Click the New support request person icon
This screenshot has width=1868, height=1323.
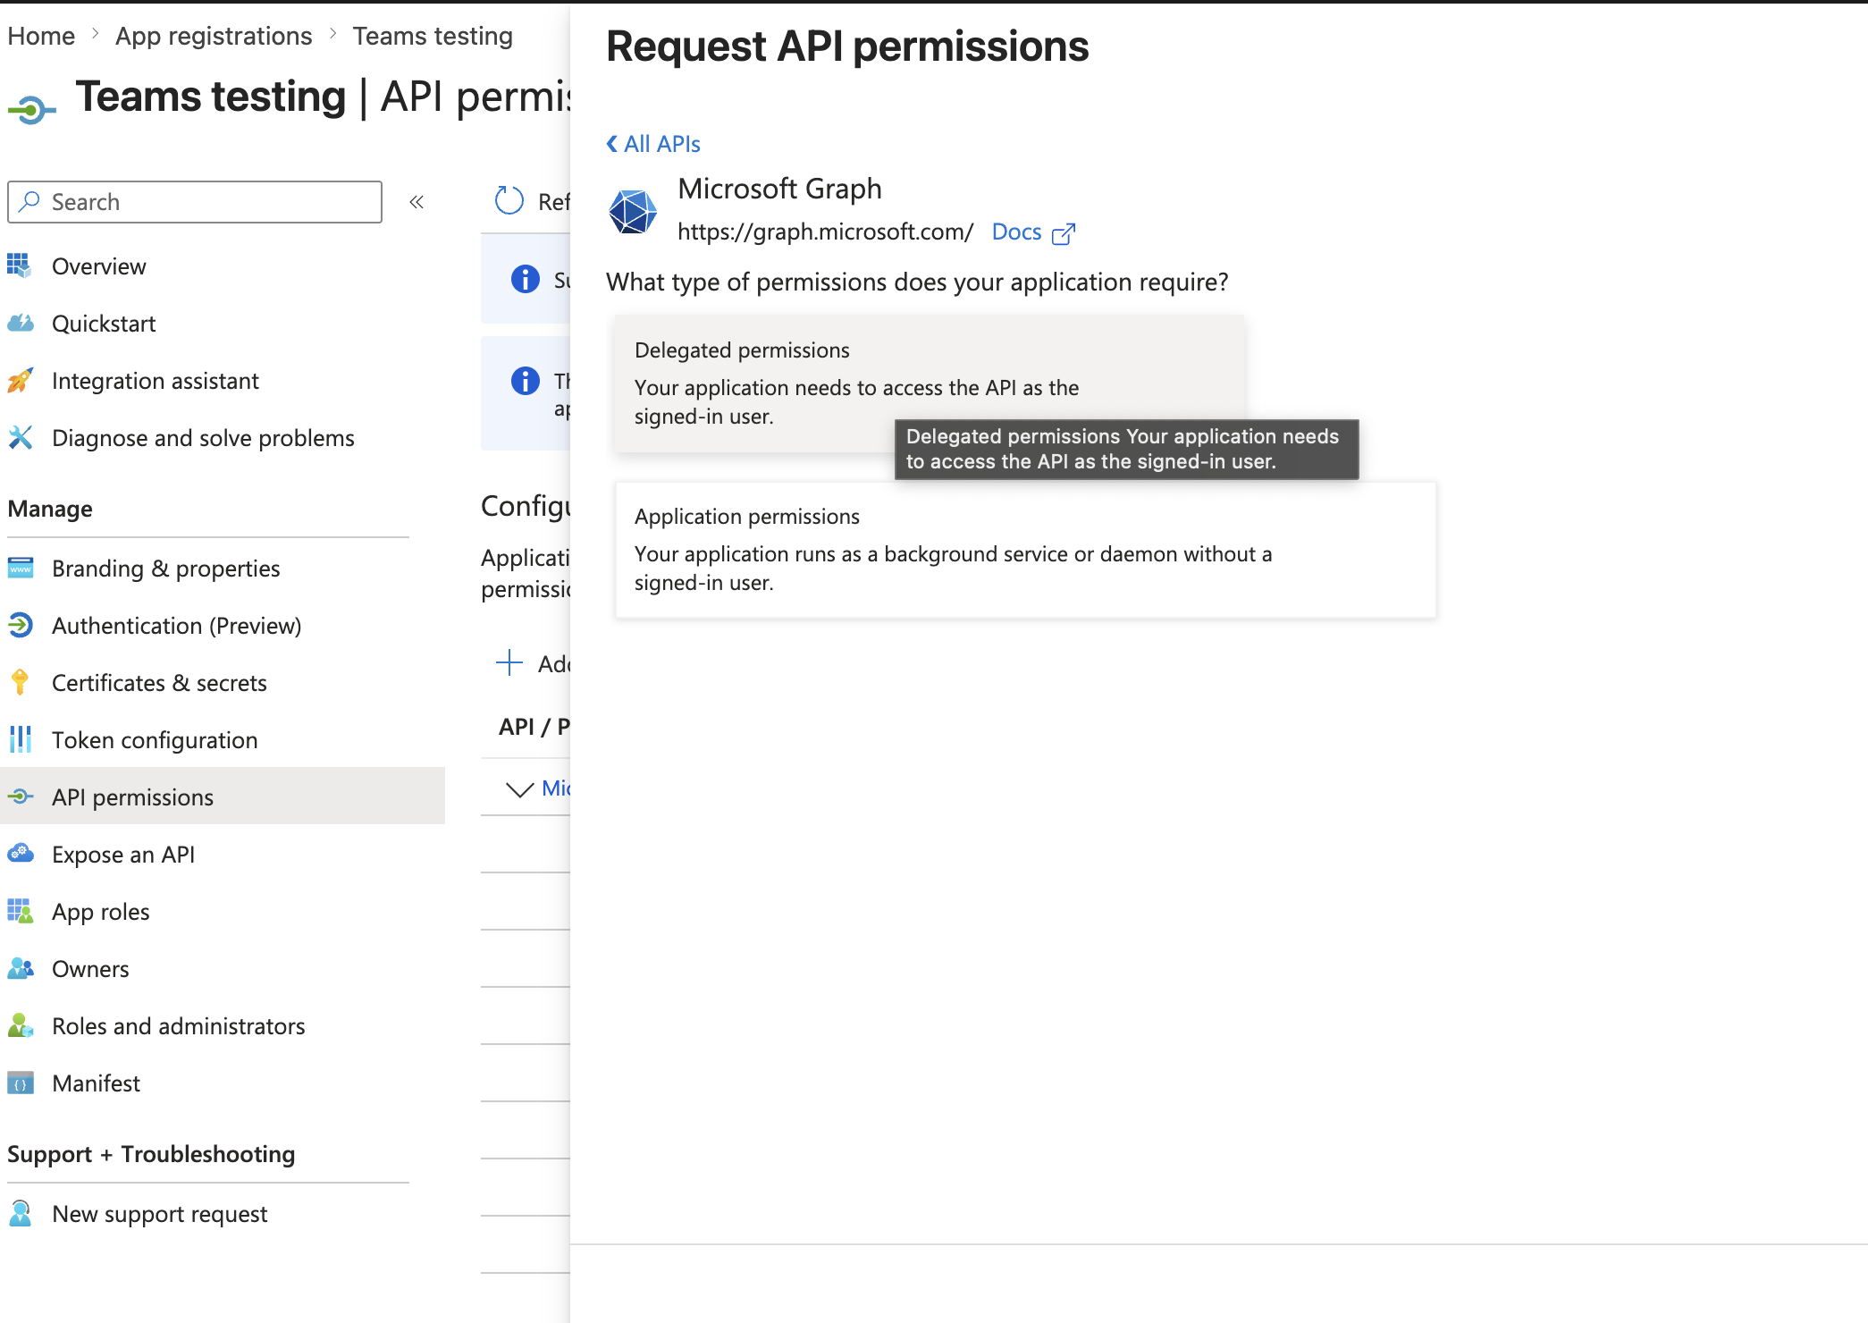20,1213
